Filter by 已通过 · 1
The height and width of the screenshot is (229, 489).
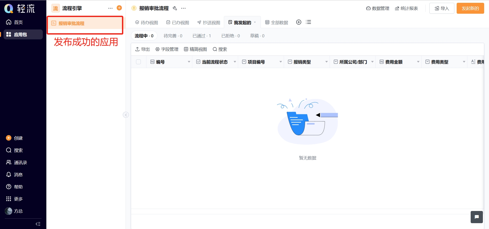202,36
